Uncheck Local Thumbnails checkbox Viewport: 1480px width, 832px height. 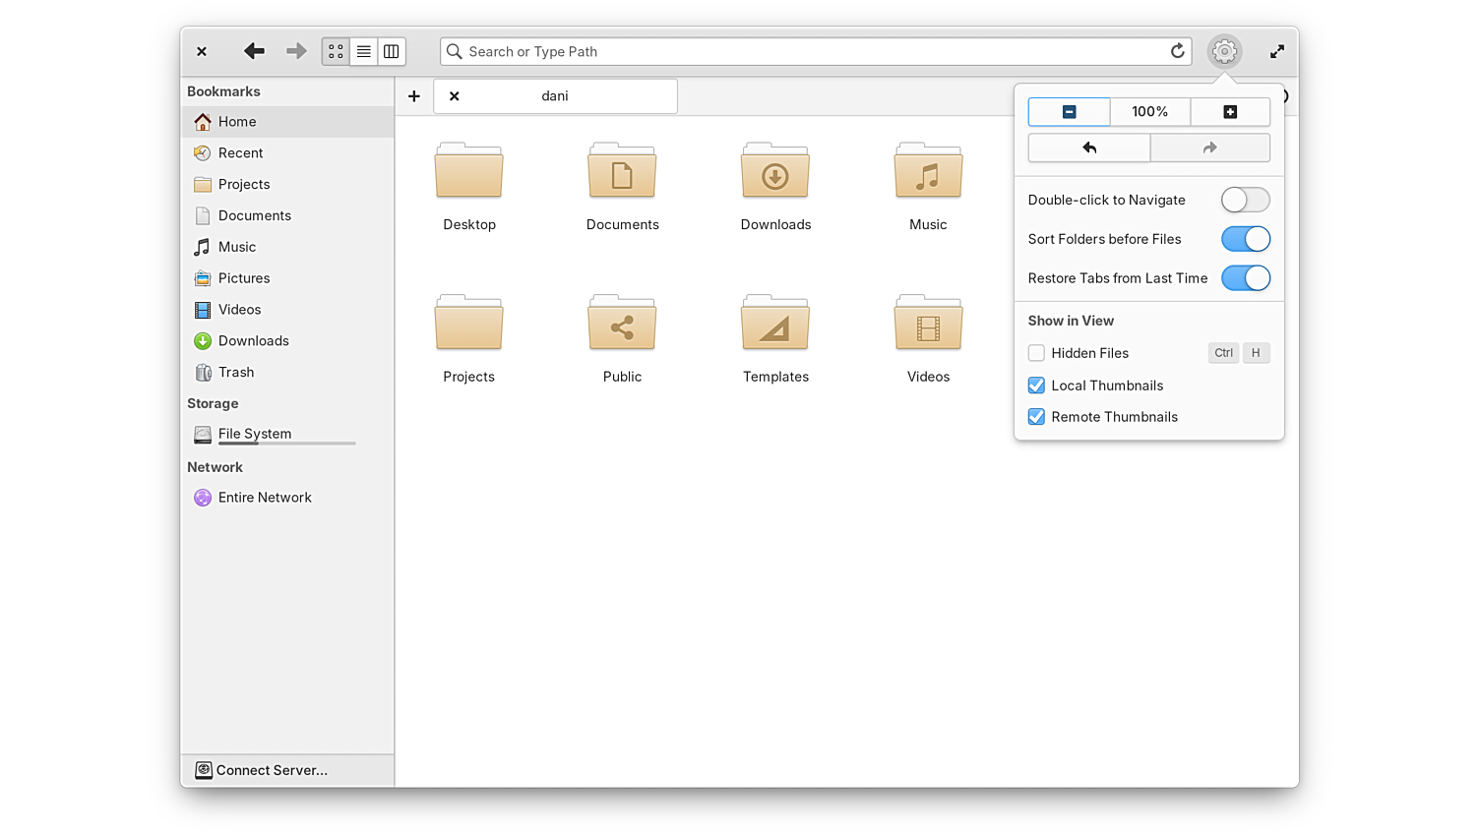coord(1036,386)
